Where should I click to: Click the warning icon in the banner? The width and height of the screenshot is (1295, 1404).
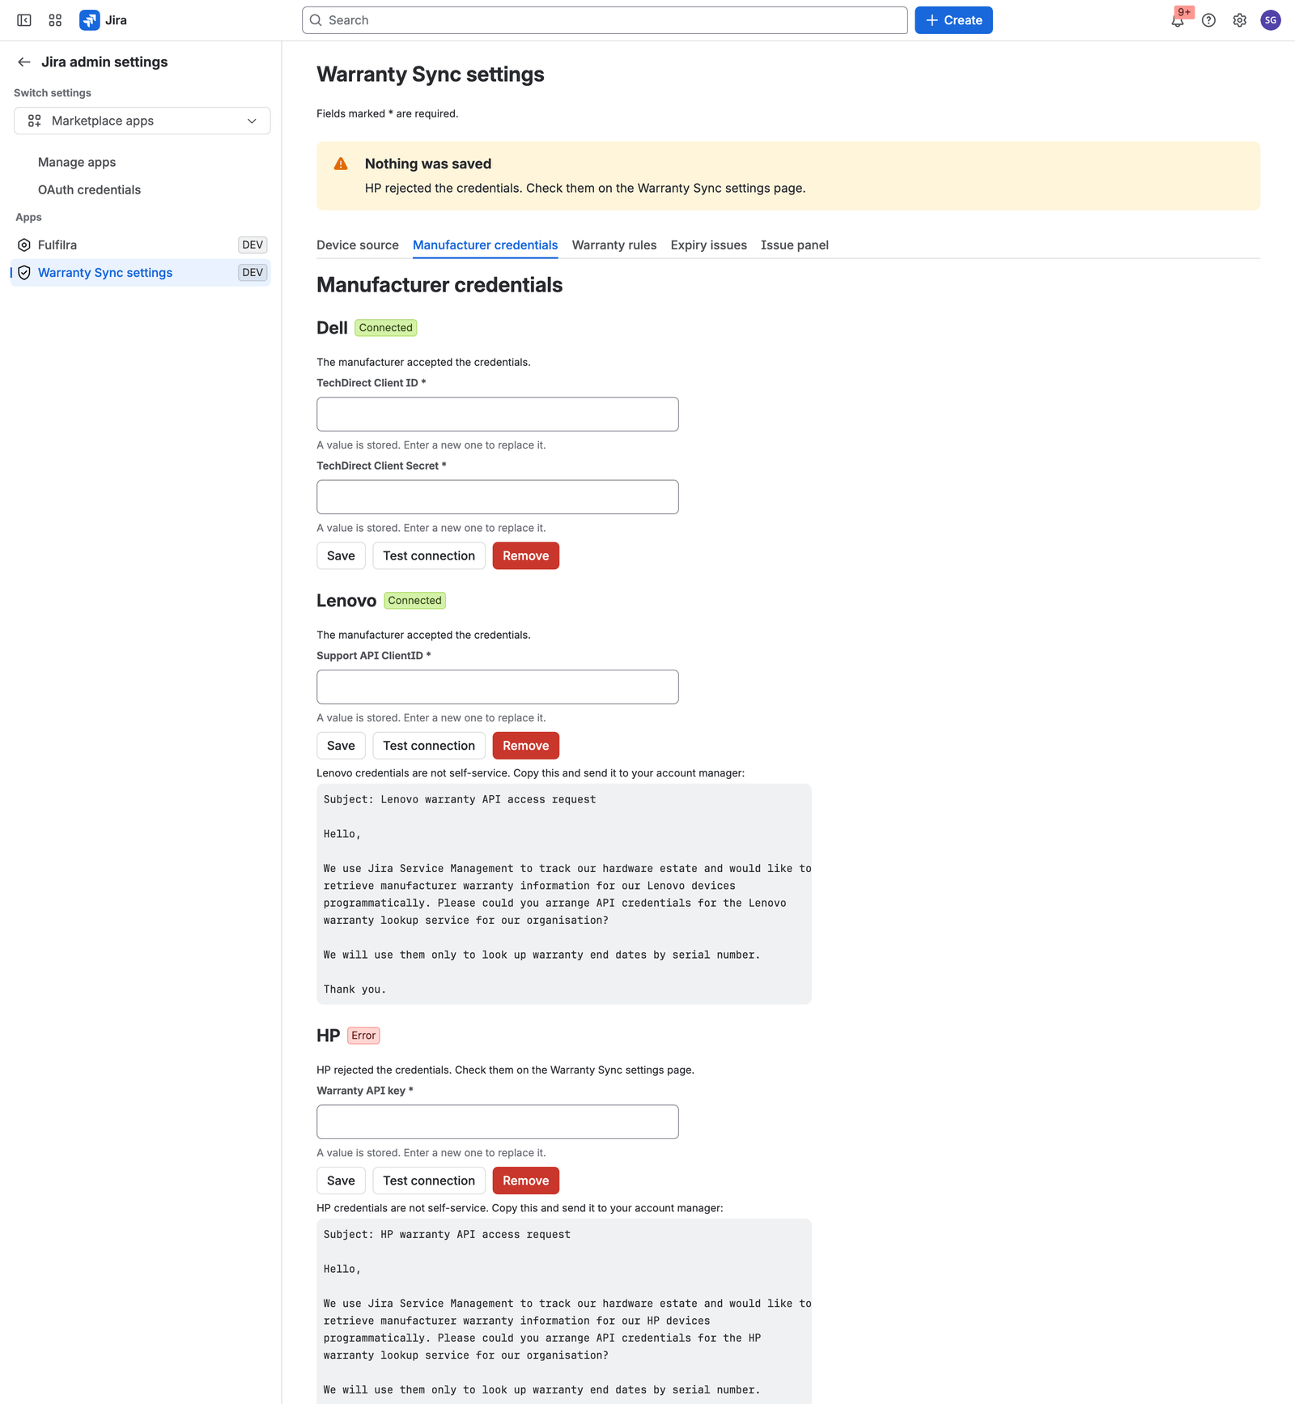pos(341,164)
